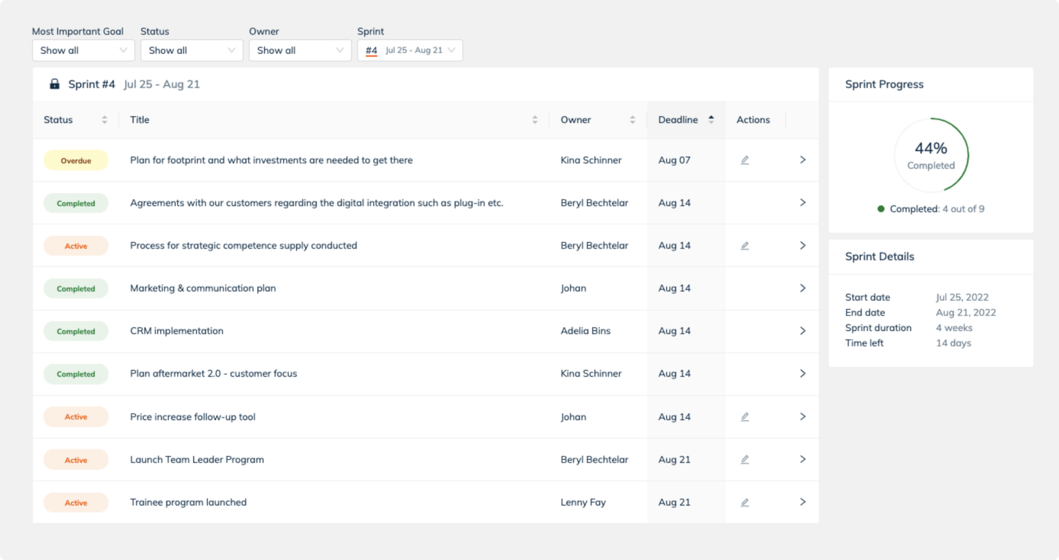The height and width of the screenshot is (560, 1059).
Task: Toggle the Deadline column sort arrow
Action: (711, 119)
